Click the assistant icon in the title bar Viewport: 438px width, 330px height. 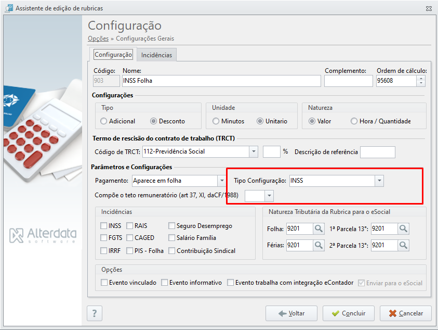9,8
